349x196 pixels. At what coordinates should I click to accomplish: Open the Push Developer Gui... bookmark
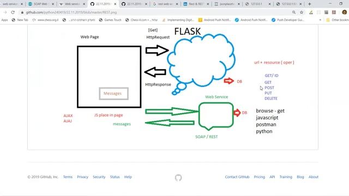click(288, 20)
